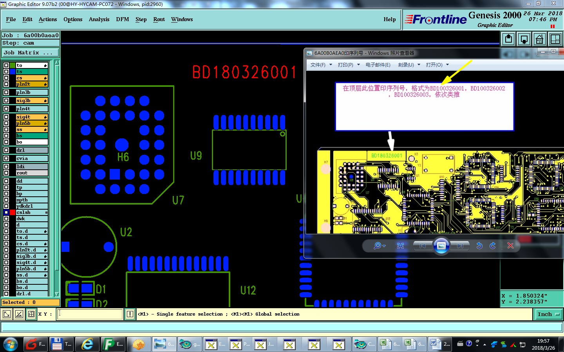Toggle display checkbox for layer to
Viewport: 564px width, 352px height.
6,65
